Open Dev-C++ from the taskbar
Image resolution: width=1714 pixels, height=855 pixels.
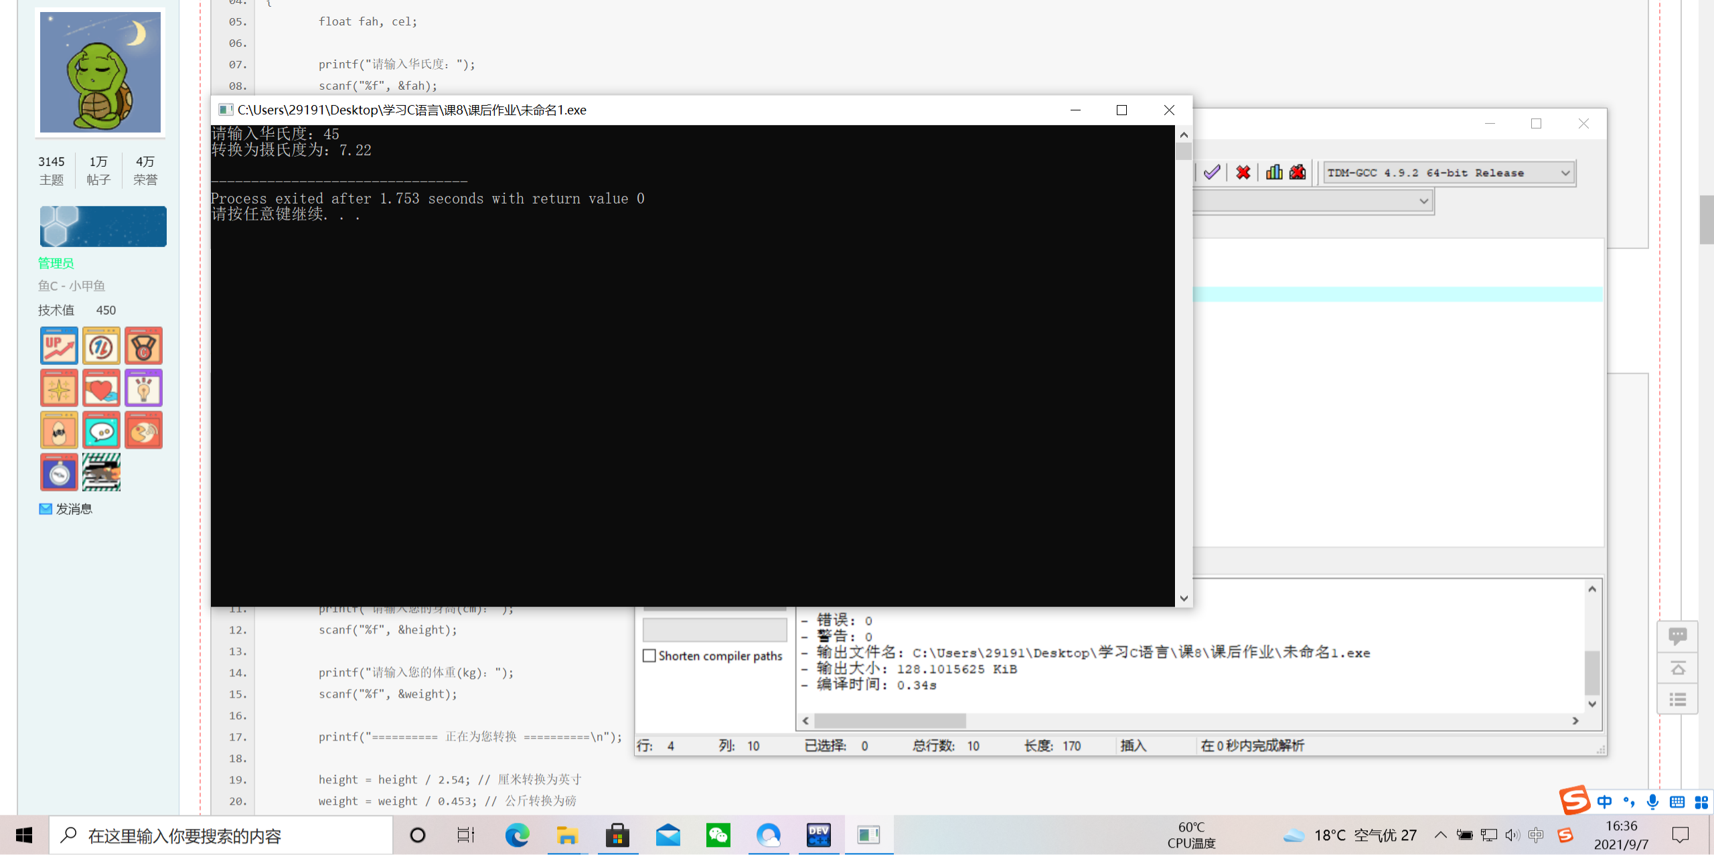pyautogui.click(x=818, y=835)
